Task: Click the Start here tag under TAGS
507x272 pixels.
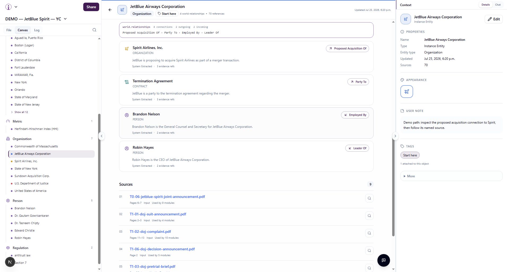Action: 410,155
